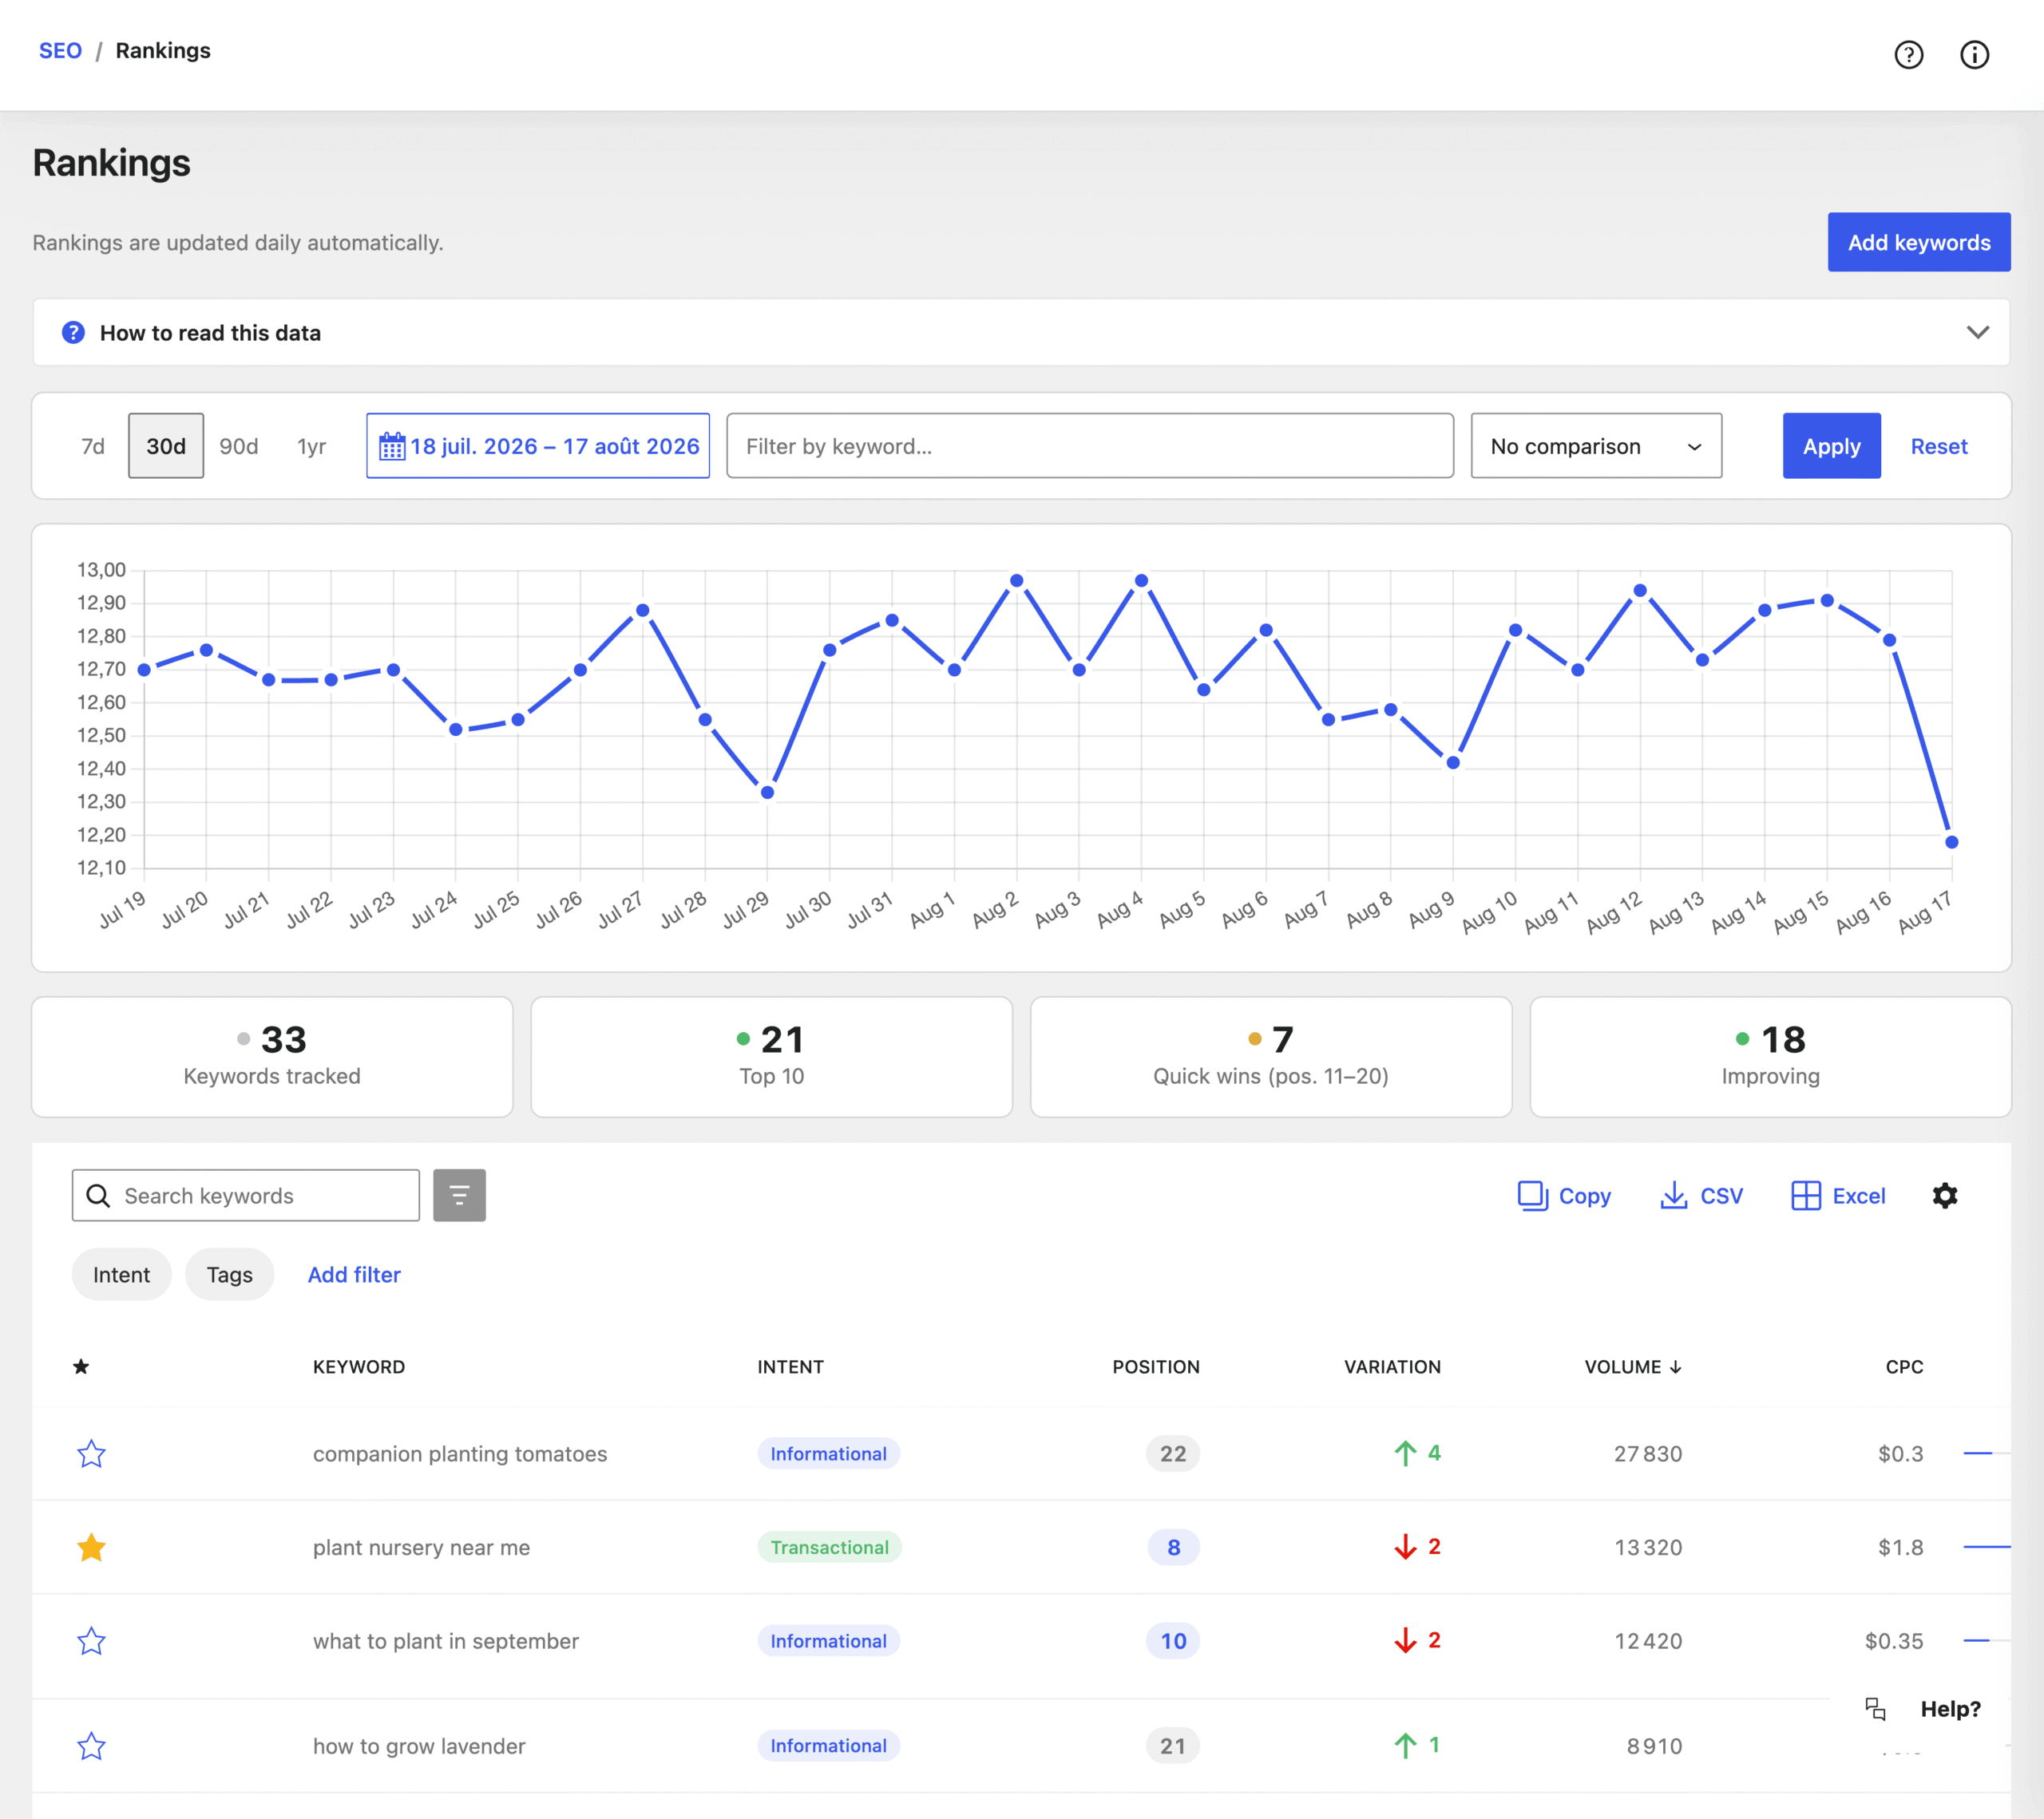
Task: Sort by VARIATION column header
Action: coord(1392,1366)
